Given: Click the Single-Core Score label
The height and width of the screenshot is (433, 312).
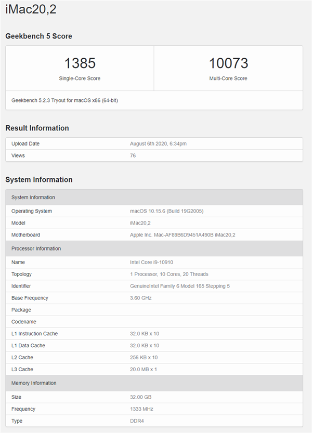Looking at the screenshot, I should [80, 78].
